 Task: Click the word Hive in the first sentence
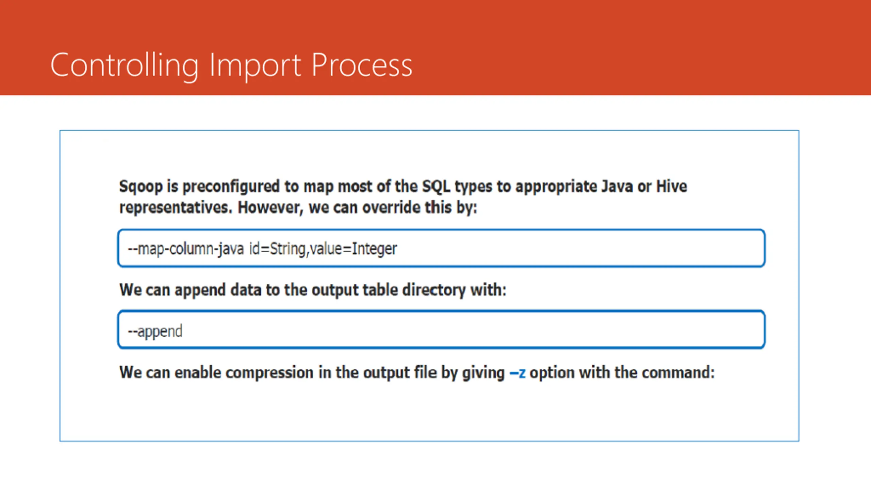pos(671,186)
